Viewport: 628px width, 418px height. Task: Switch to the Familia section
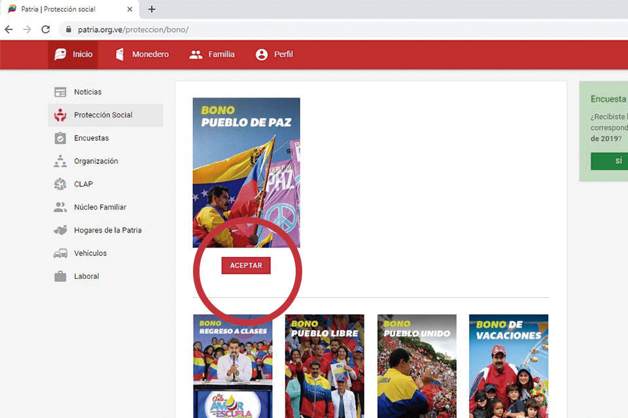pyautogui.click(x=212, y=55)
